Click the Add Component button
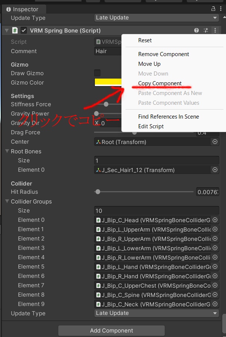The height and width of the screenshot is (337, 226). click(111, 331)
